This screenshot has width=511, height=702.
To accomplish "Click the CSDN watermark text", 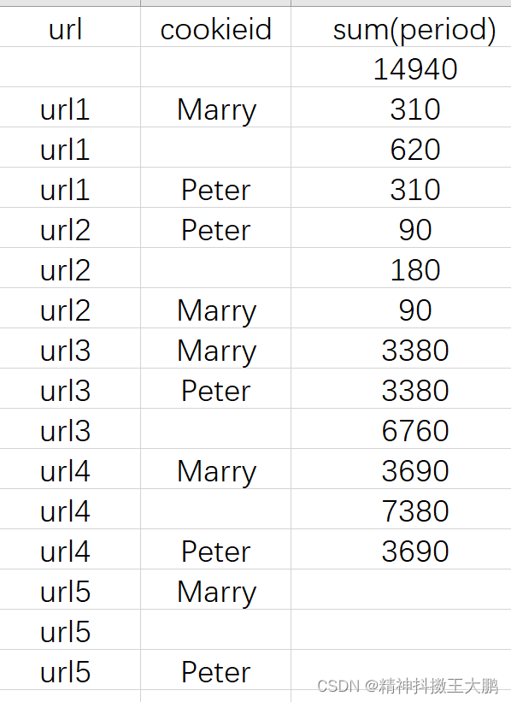I will (408, 686).
